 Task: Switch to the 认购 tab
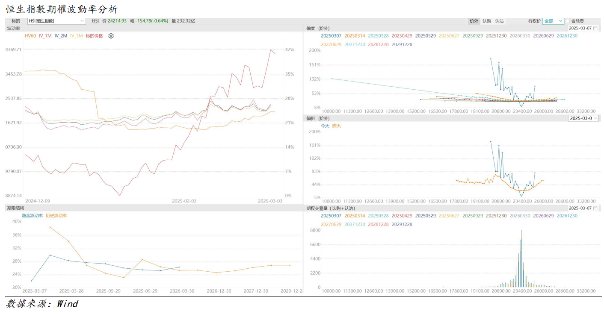point(487,21)
